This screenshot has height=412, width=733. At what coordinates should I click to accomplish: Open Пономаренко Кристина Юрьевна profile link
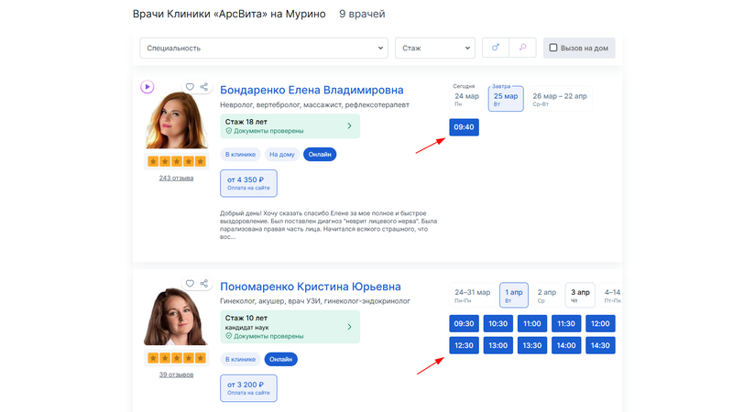point(310,287)
